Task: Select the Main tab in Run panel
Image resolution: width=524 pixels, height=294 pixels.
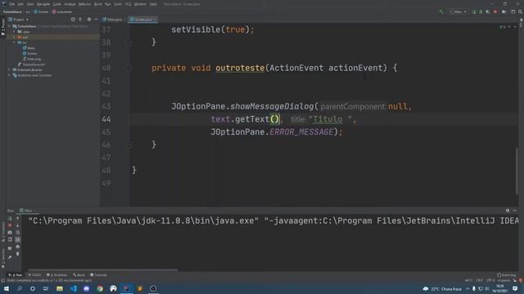Action: [x=27, y=211]
